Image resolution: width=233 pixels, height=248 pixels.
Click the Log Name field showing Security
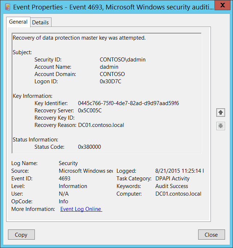coord(68,163)
